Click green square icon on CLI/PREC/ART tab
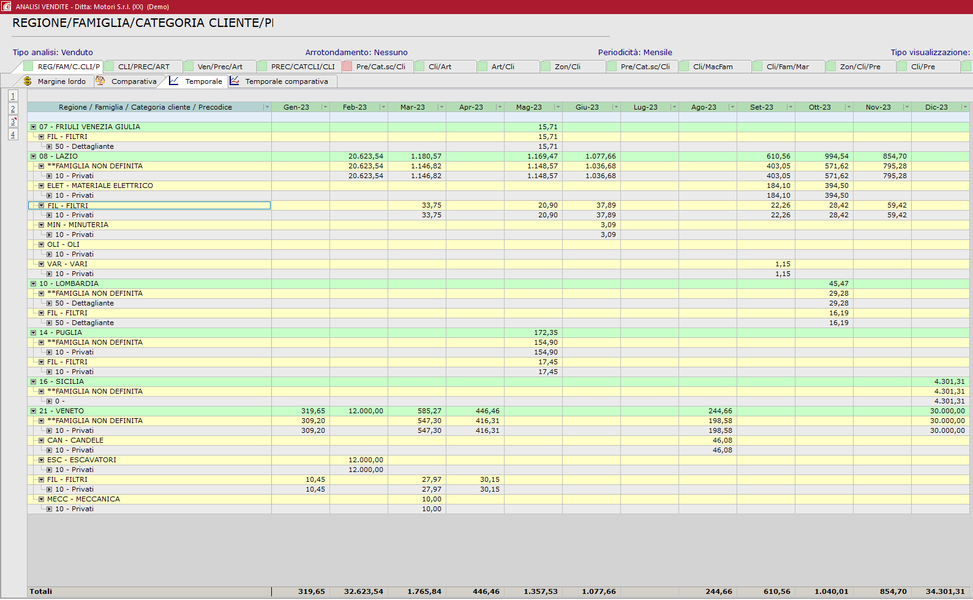The height and width of the screenshot is (600, 973). (x=109, y=67)
